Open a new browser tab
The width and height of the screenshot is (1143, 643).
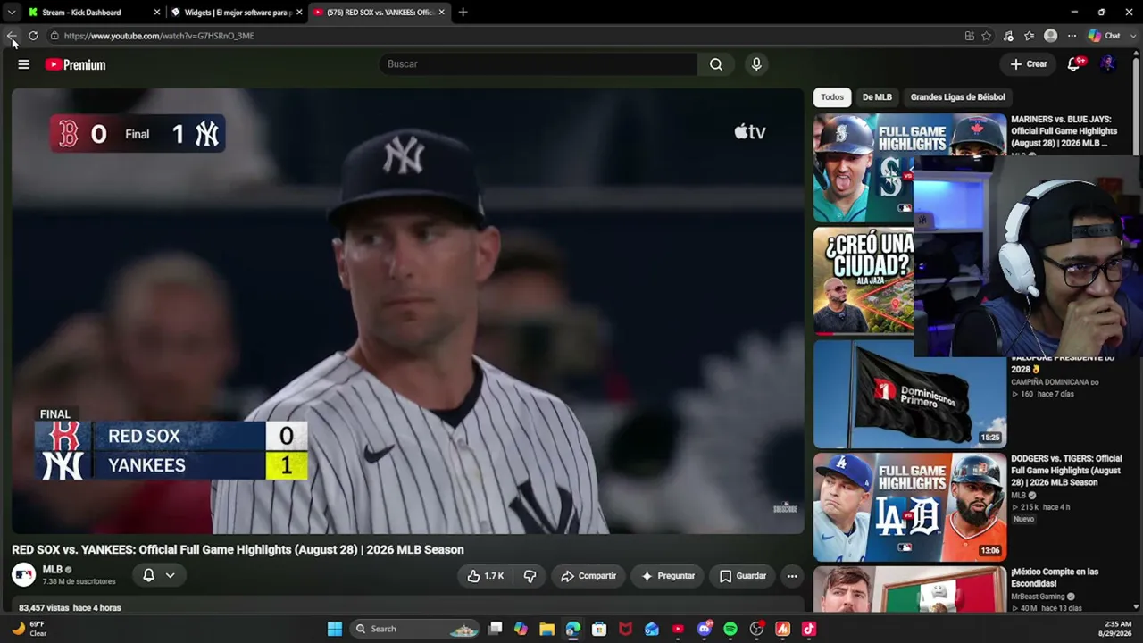(x=463, y=13)
